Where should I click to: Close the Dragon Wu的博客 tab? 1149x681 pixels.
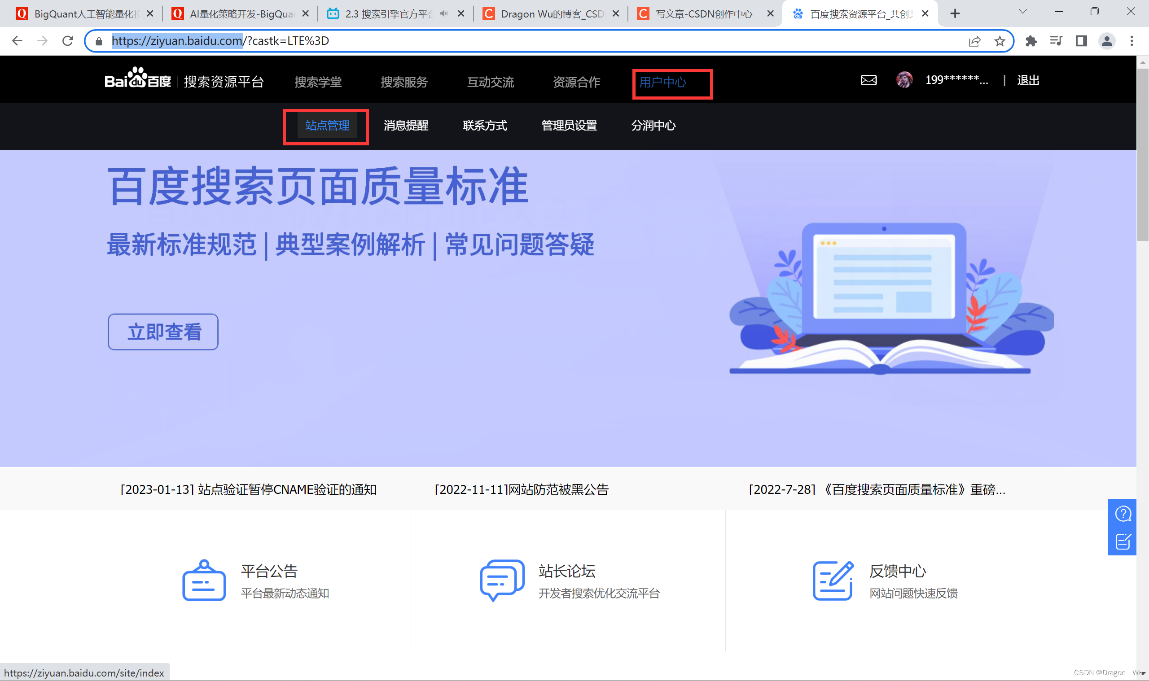tap(616, 14)
